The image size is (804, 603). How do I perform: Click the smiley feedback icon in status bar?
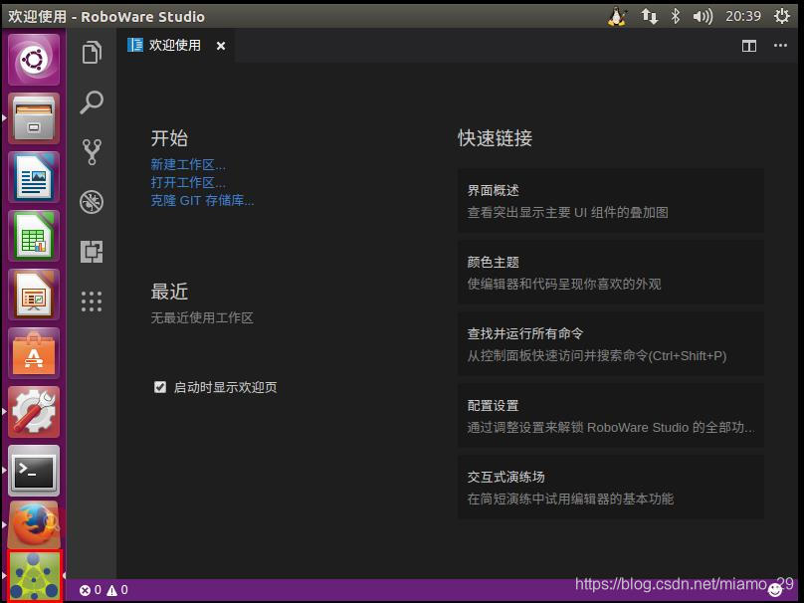[775, 591]
